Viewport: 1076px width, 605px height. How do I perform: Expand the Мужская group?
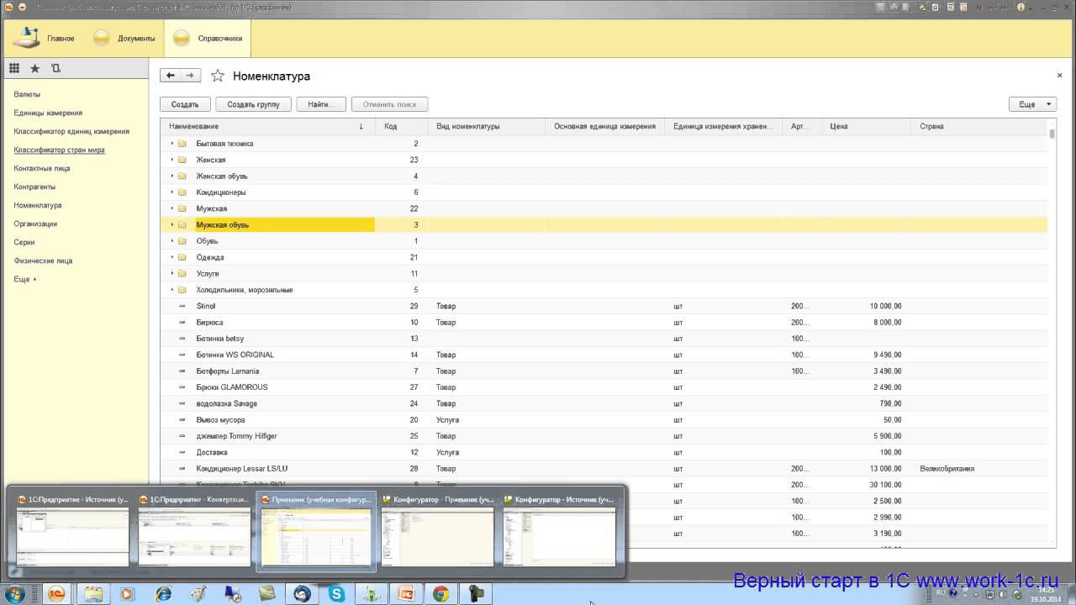tap(172, 208)
